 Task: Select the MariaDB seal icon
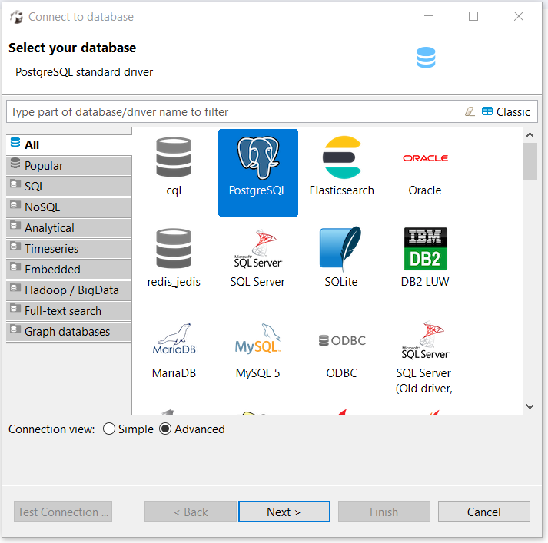[174, 339]
